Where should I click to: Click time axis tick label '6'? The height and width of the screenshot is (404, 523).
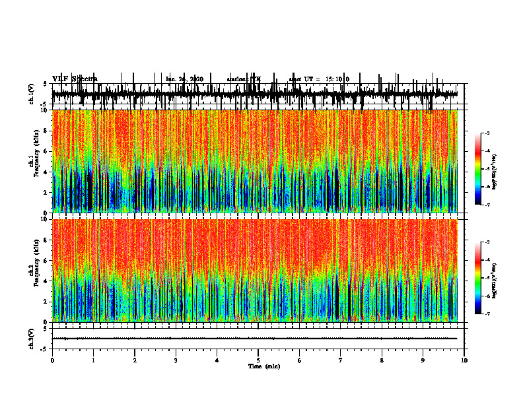300,360
